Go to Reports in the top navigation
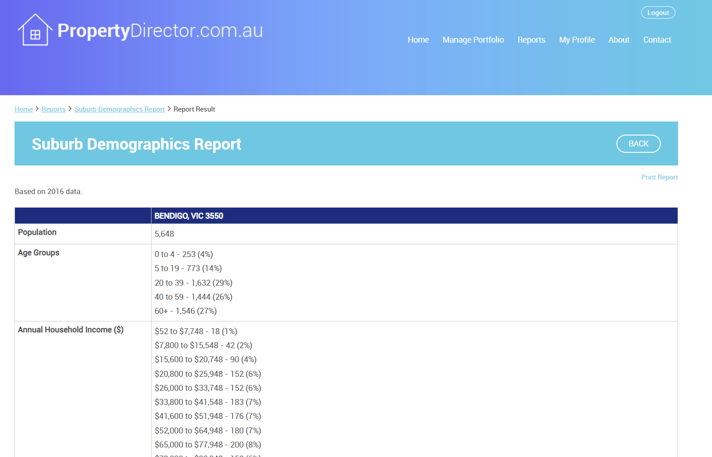 [x=531, y=40]
